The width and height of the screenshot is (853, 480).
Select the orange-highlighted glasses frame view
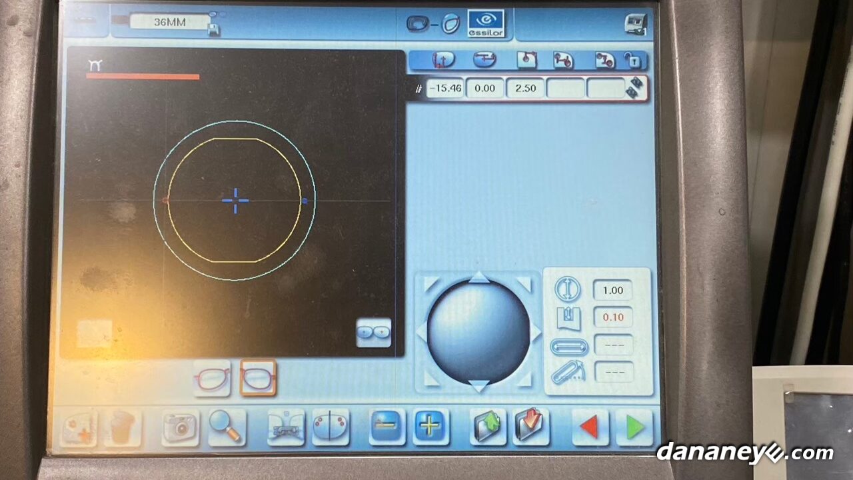(x=258, y=379)
